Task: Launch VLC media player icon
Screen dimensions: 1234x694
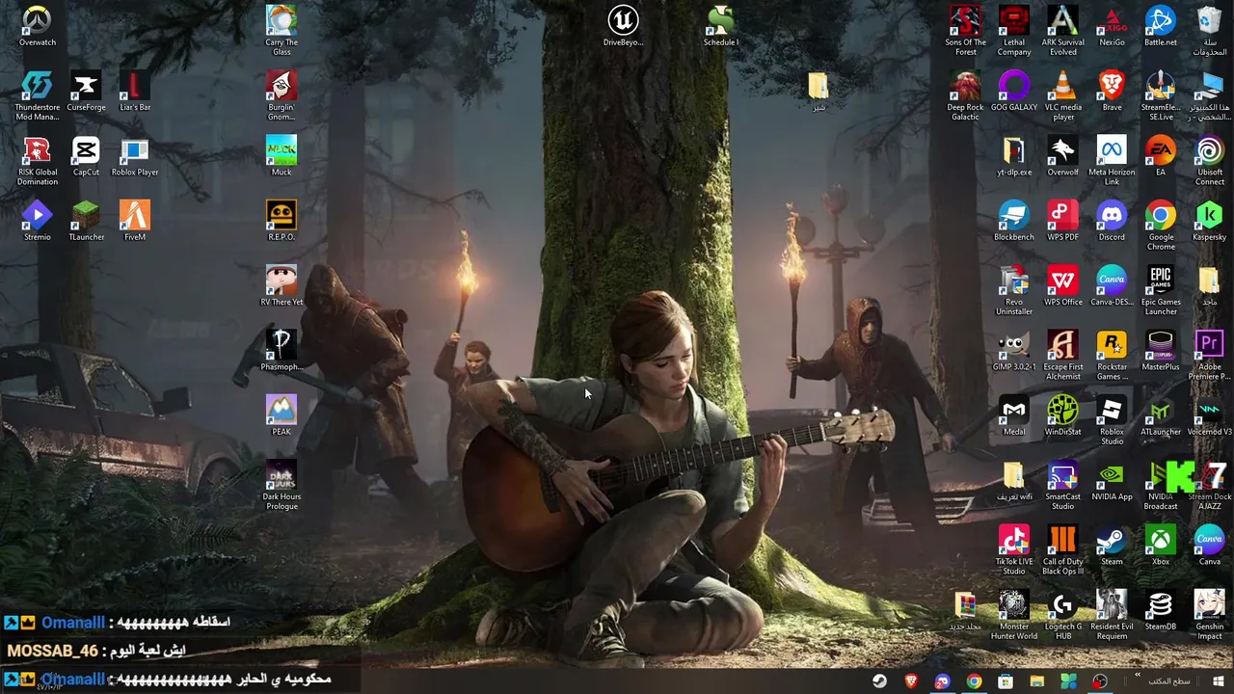Action: pyautogui.click(x=1063, y=95)
